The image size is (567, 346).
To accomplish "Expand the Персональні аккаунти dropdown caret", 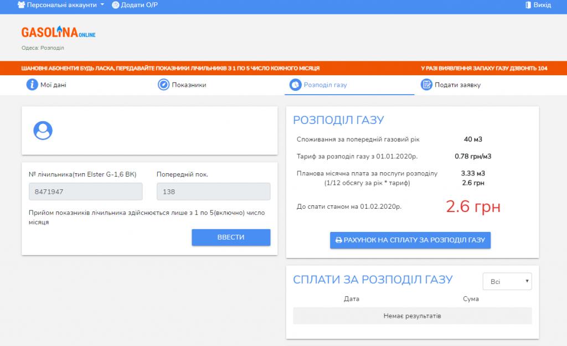I will tap(102, 5).
